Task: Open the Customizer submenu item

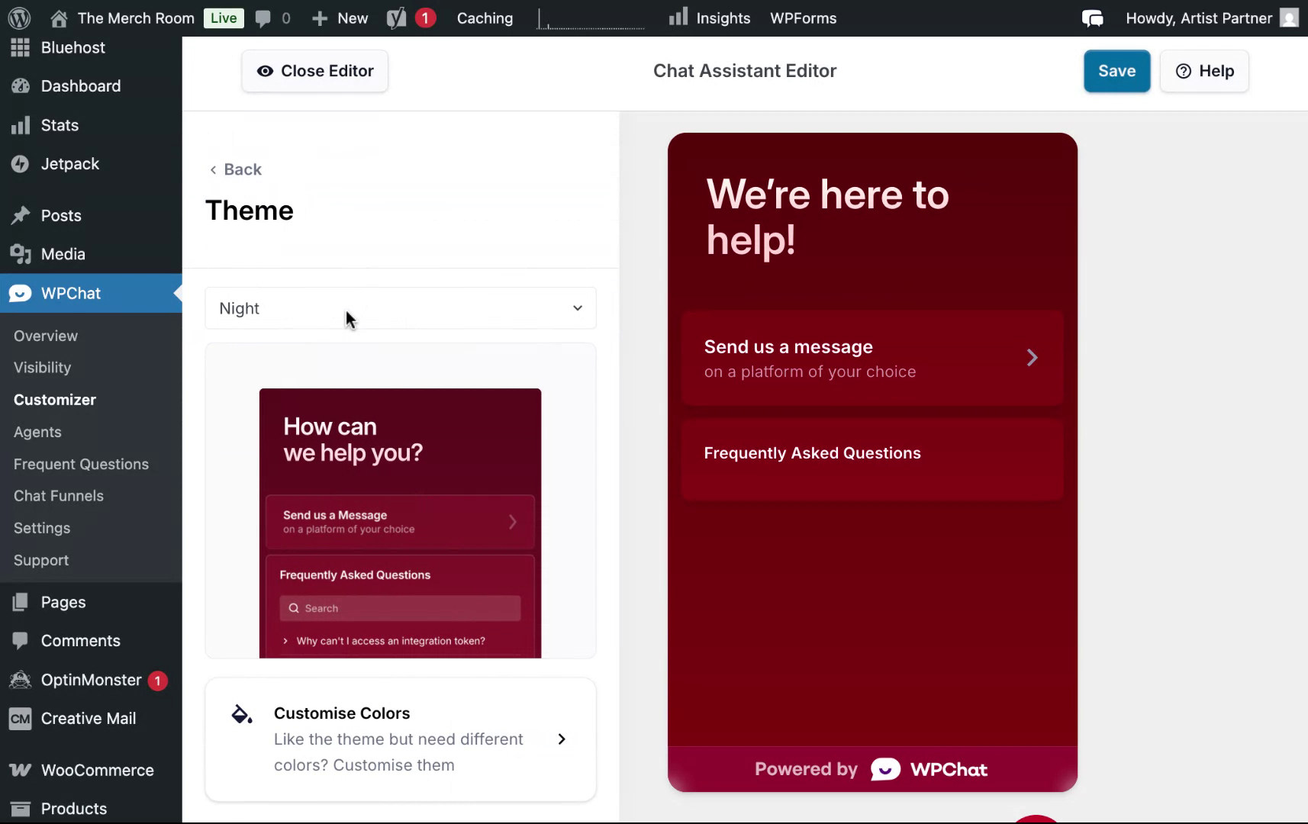Action: pos(54,399)
